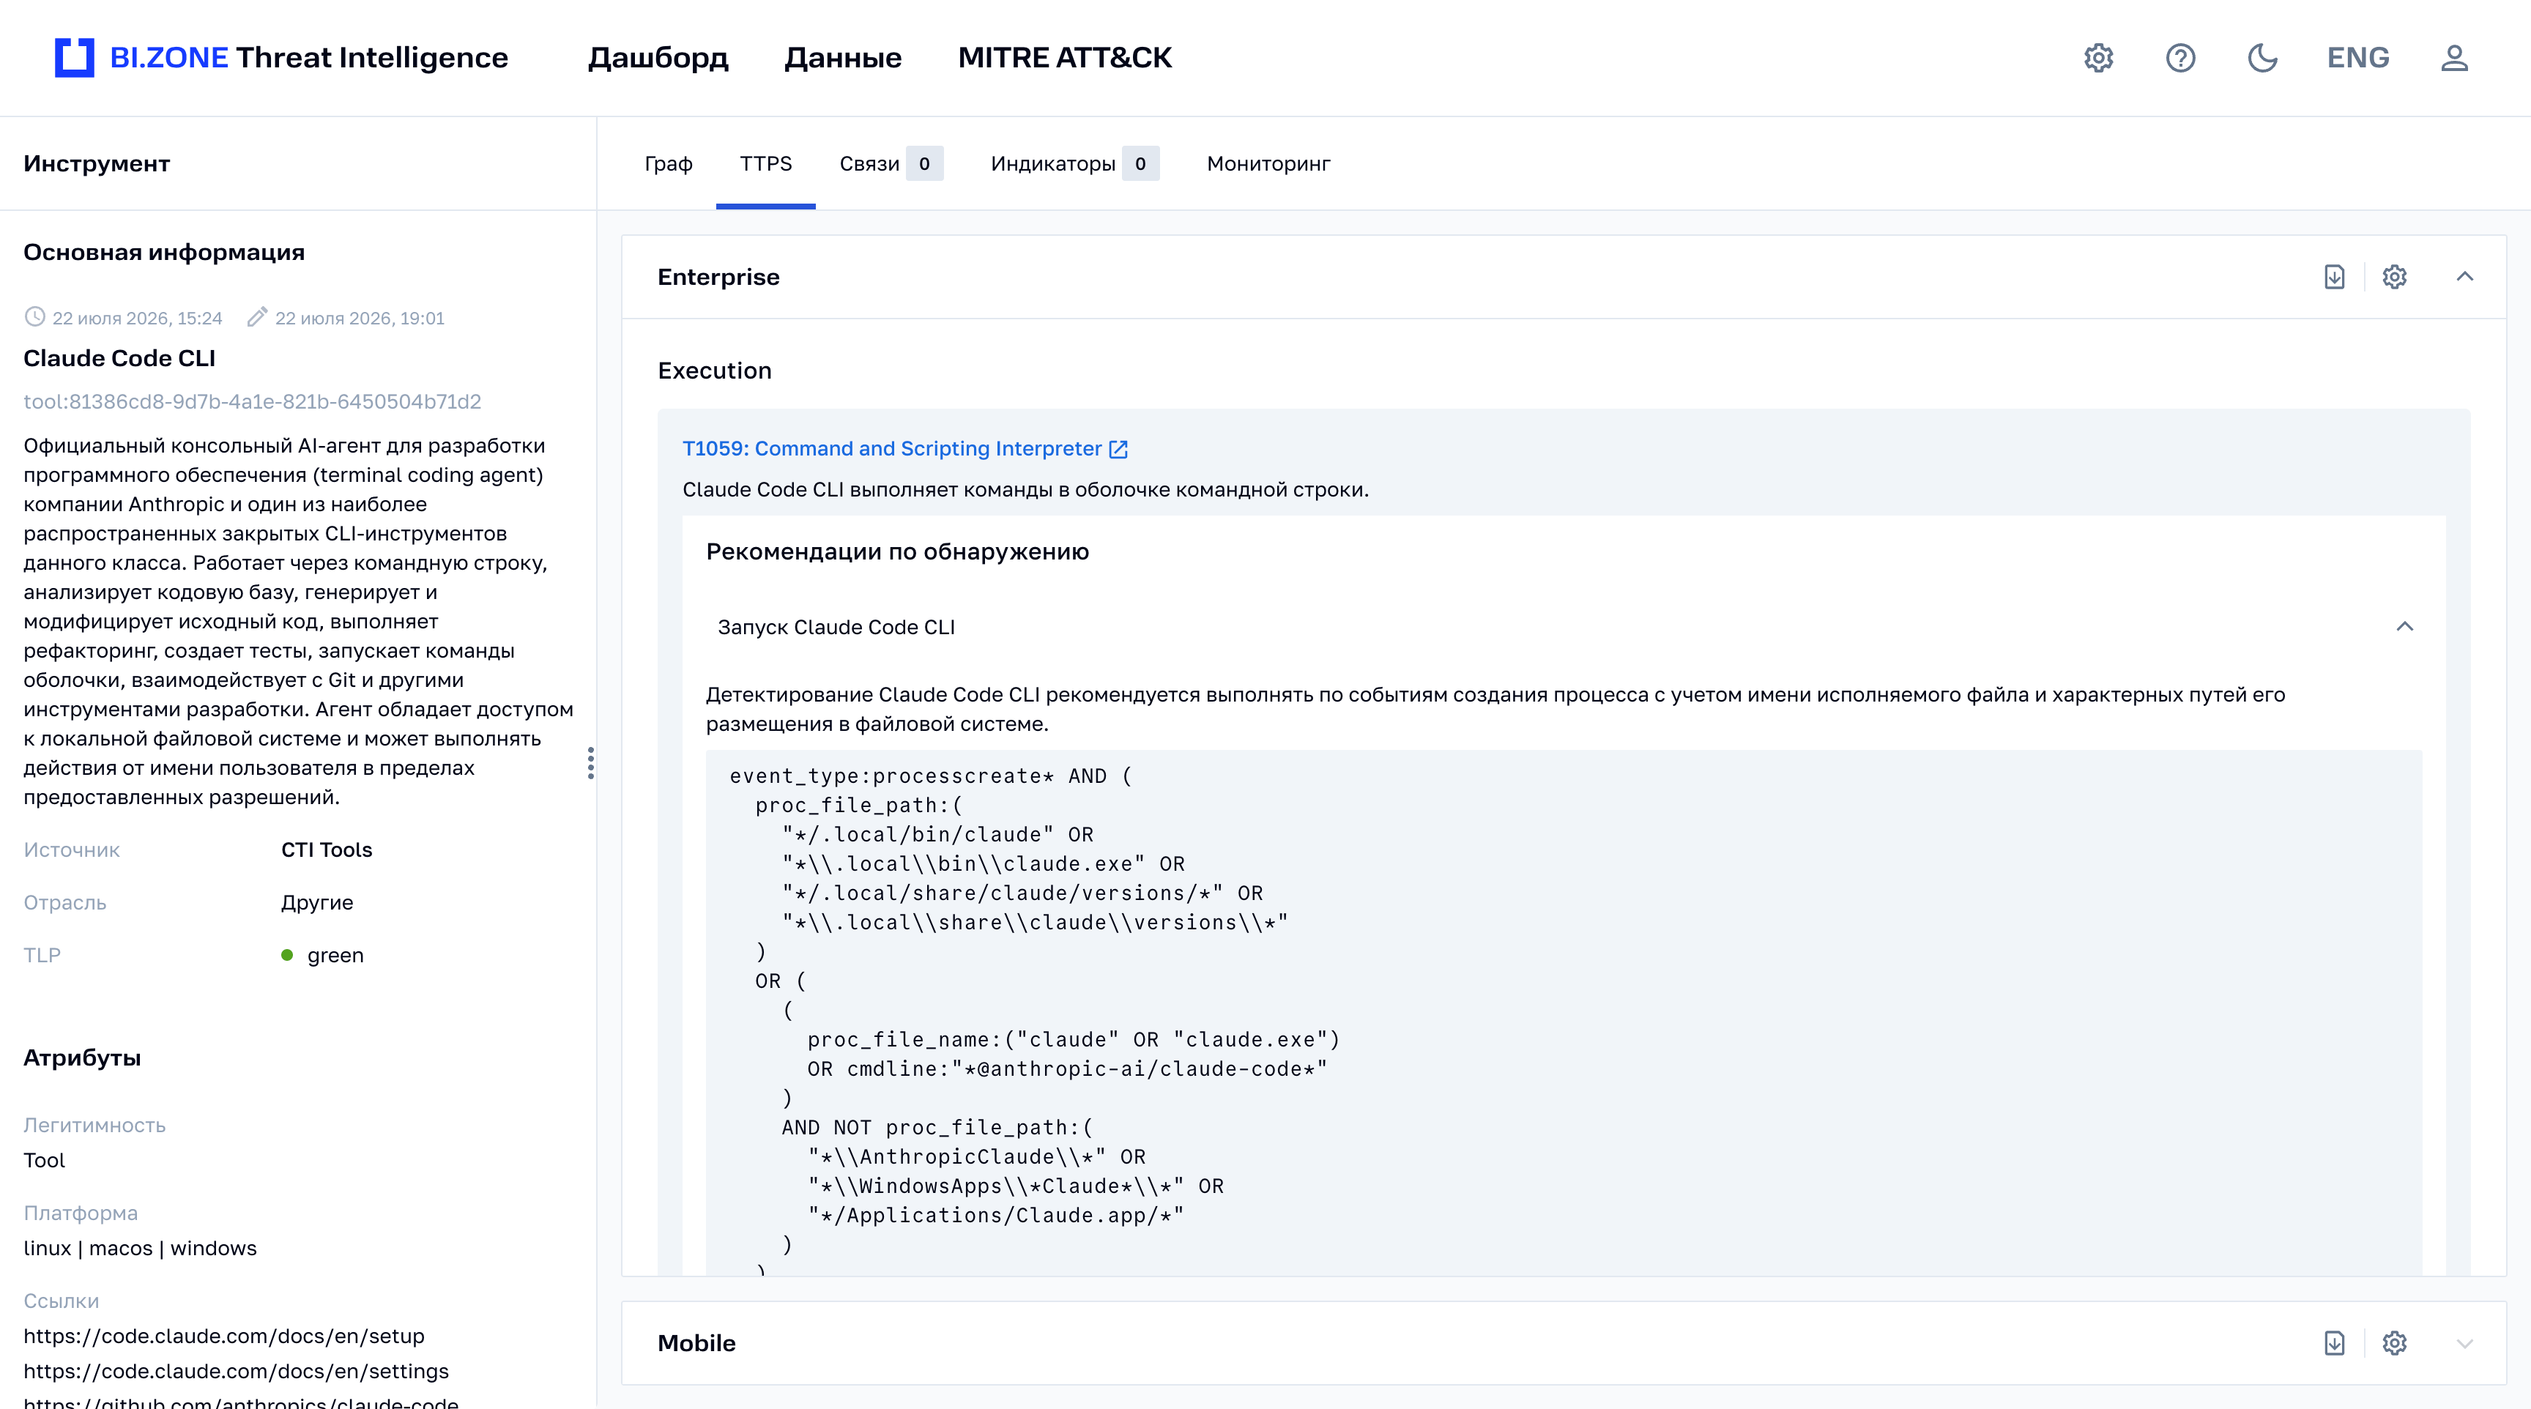2531x1409 pixels.
Task: Open Данные in top navigation
Action: tap(842, 58)
